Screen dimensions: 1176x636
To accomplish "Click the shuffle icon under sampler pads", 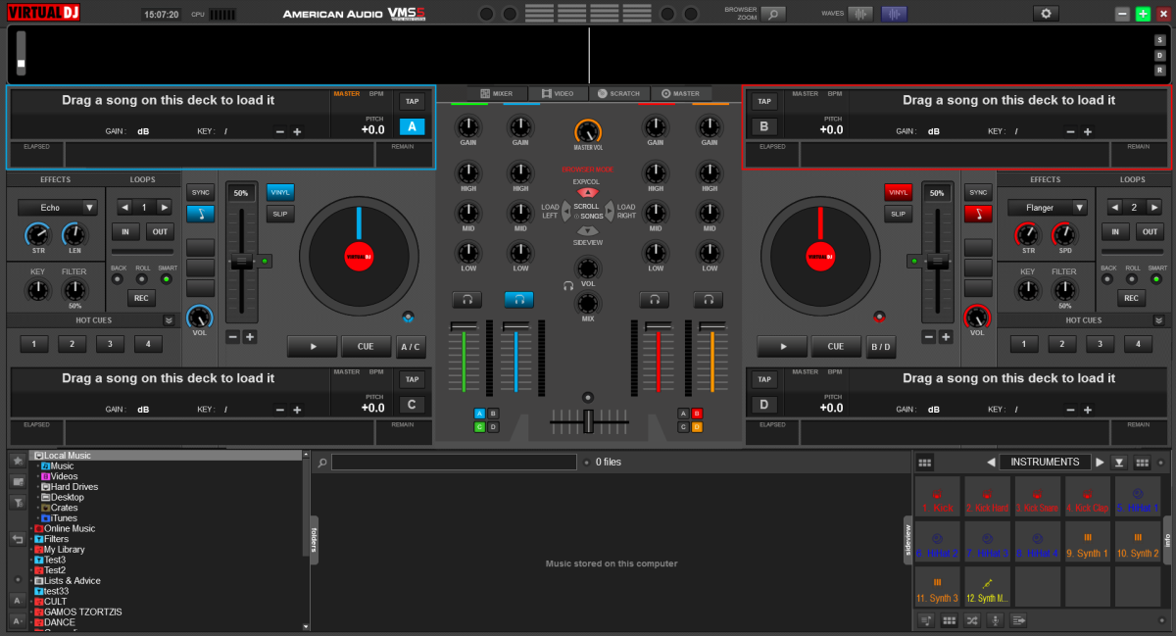I will pos(971,620).
